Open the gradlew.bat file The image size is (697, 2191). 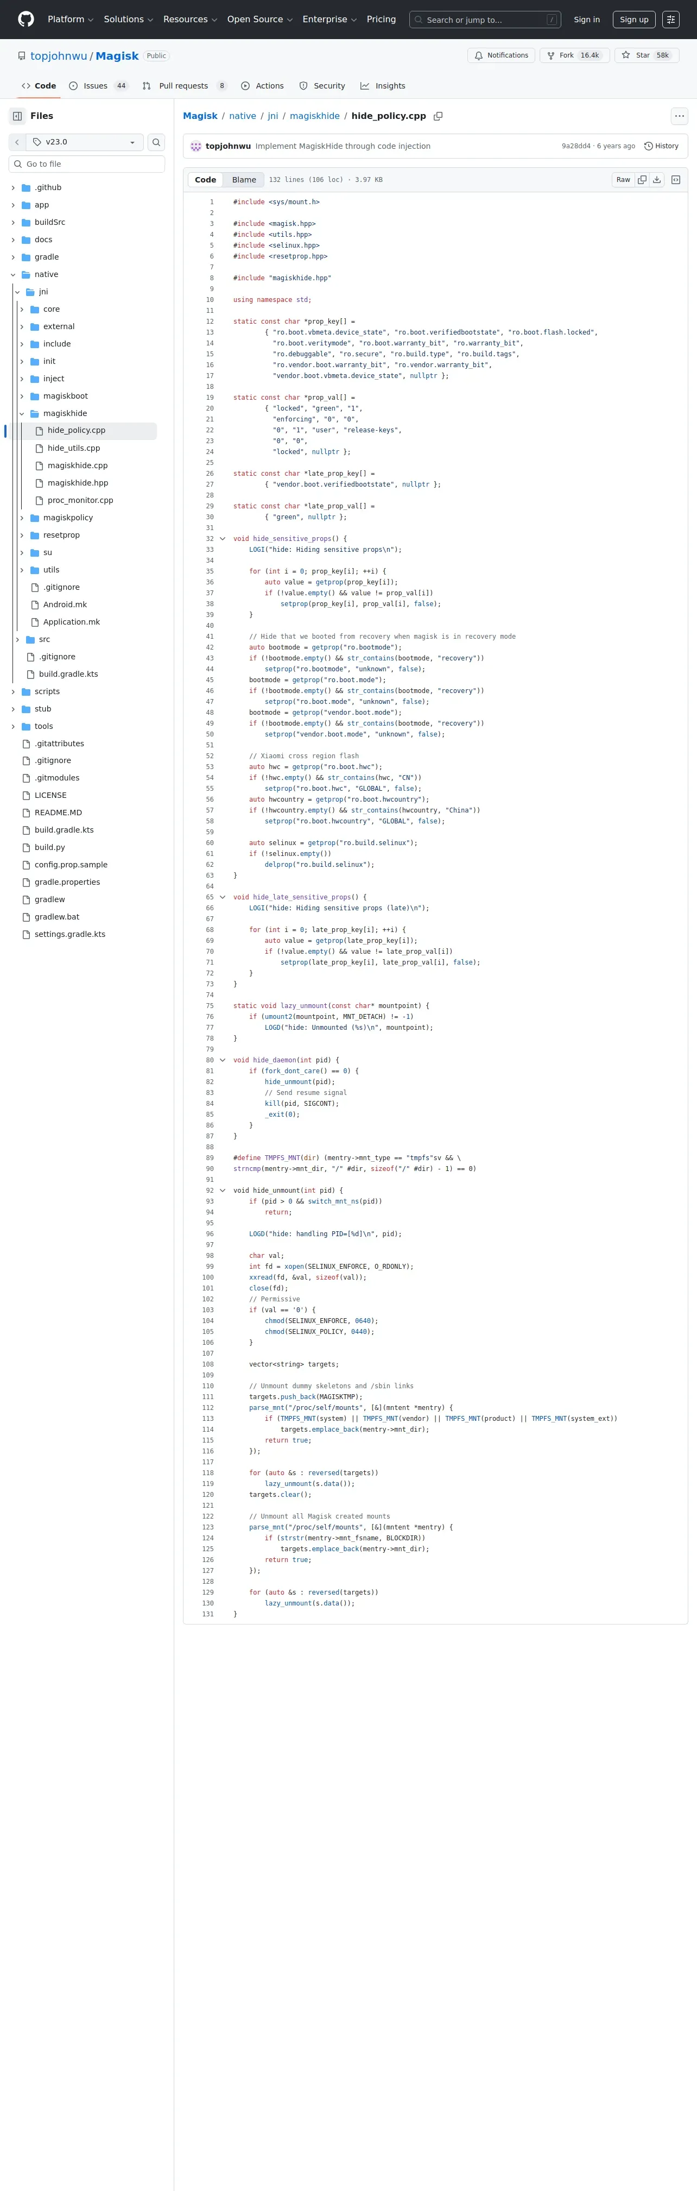click(57, 917)
